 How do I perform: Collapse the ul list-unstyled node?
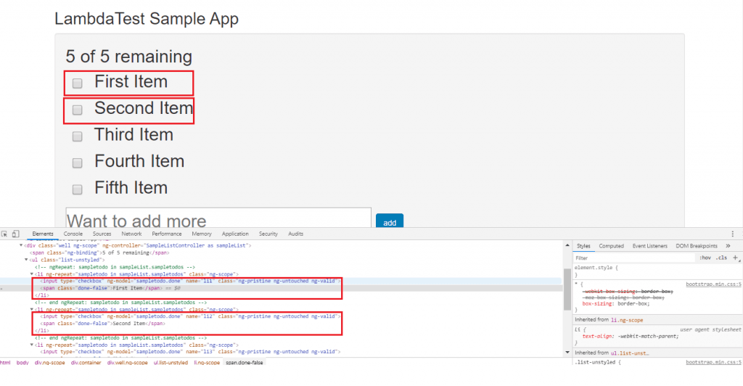(26, 260)
